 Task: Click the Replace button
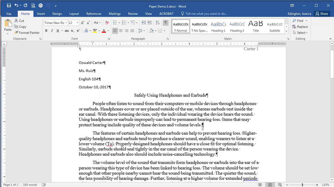coord(300,26)
